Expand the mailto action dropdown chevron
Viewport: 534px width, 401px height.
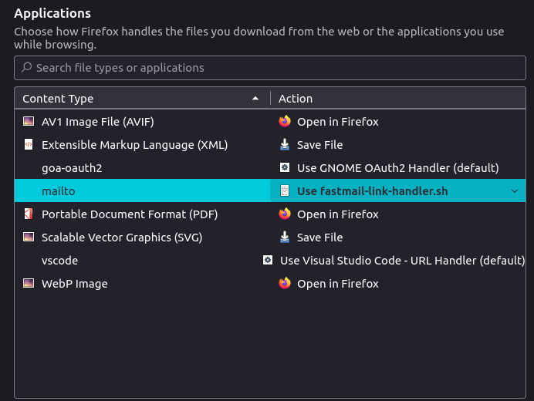click(515, 191)
